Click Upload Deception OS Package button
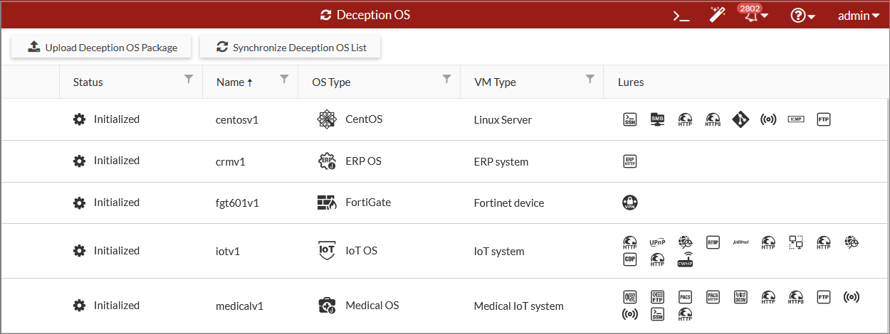The width and height of the screenshot is (890, 334). coord(102,48)
